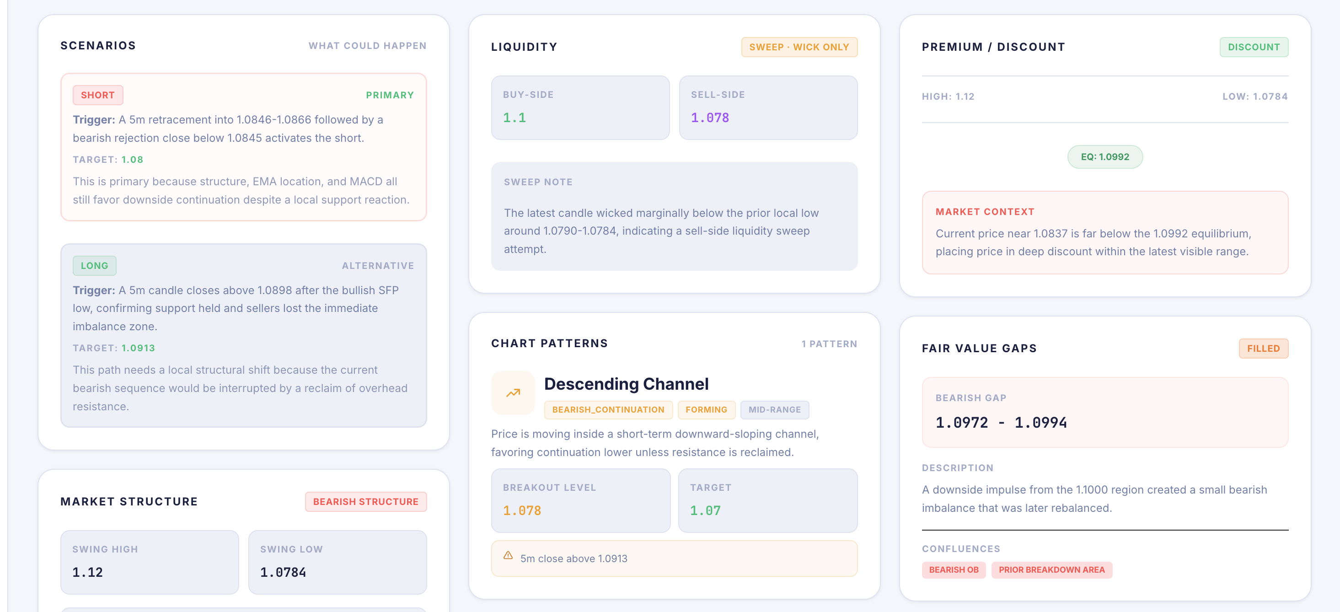The height and width of the screenshot is (612, 1340).
Task: Click the MARKET CONTEXT heading
Action: [985, 211]
